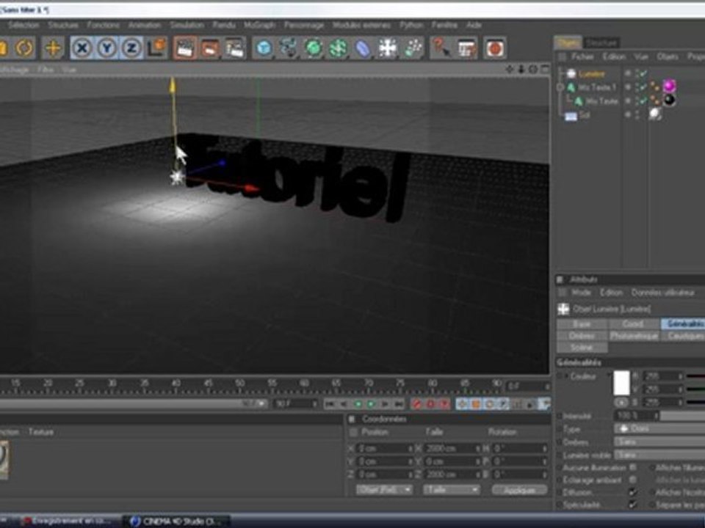The image size is (705, 528).
Task: Open the Structure menu in main menu bar
Action: coord(63,25)
